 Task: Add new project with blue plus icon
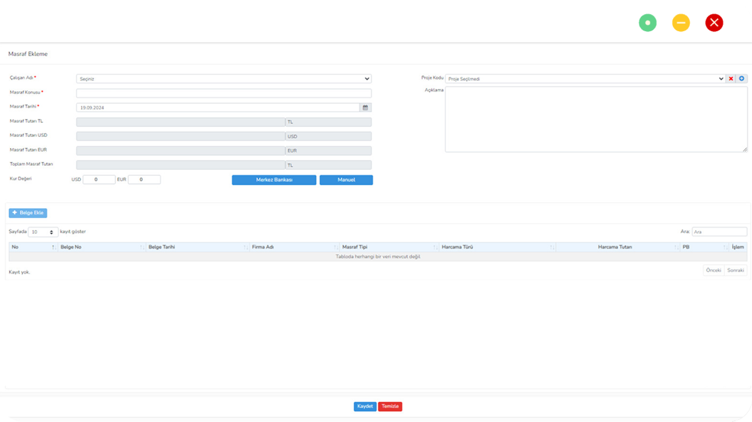[741, 78]
